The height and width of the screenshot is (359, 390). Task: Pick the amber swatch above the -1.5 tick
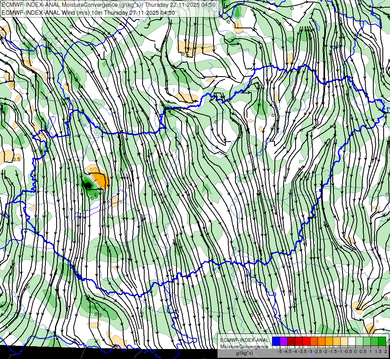tap(329, 341)
